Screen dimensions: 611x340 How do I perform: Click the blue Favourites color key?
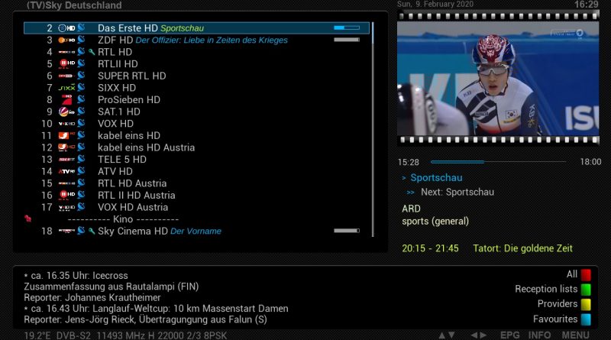(586, 319)
